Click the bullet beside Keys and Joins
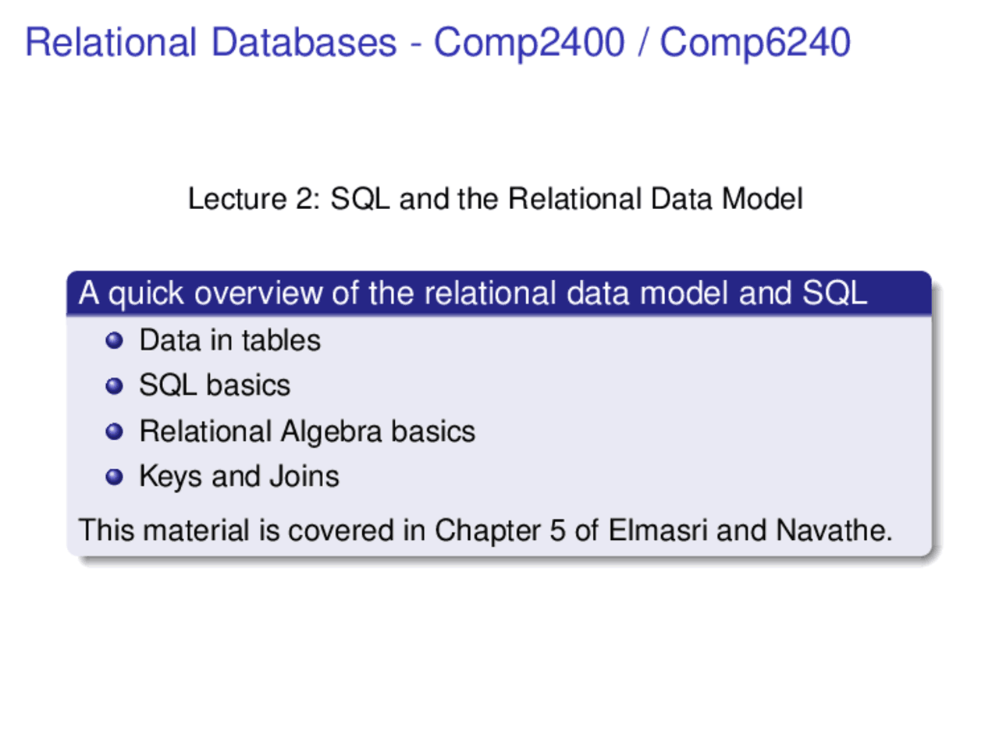The width and height of the screenshot is (999, 749). (114, 477)
